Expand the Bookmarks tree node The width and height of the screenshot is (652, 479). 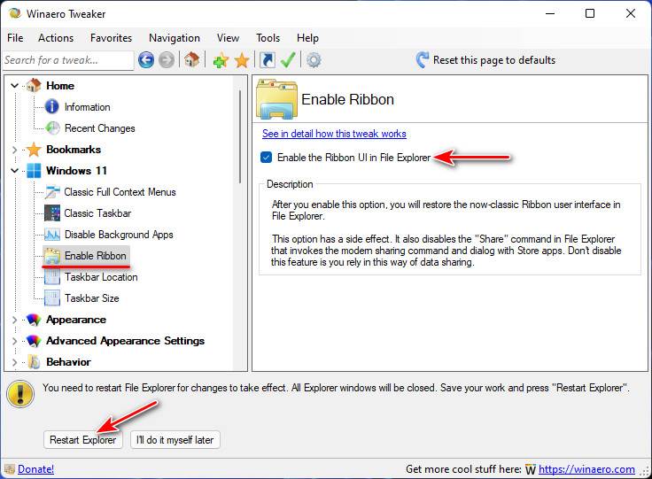(x=14, y=150)
